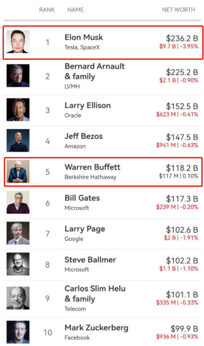Sort by the RANK column header
The height and width of the screenshot is (346, 204).
point(47,10)
